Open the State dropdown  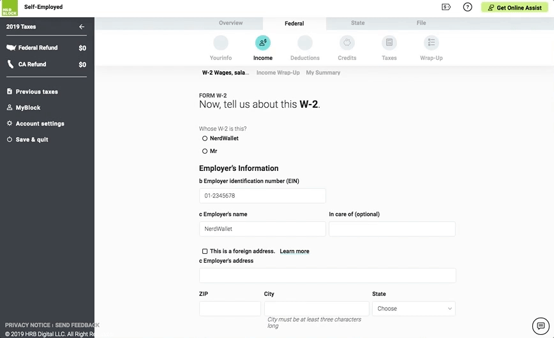click(x=414, y=309)
